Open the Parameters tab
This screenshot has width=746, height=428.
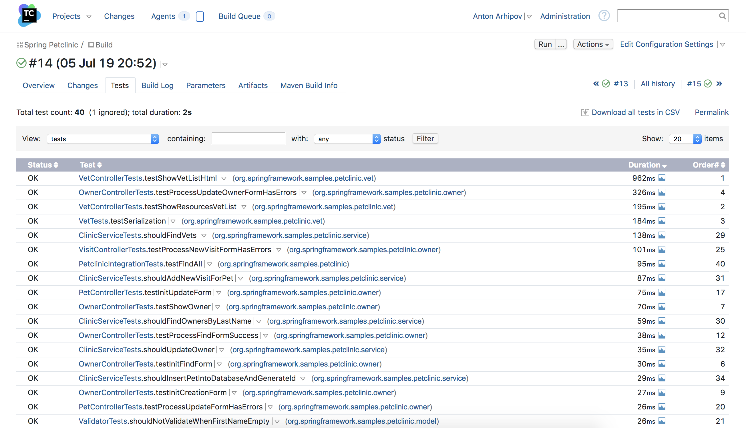[206, 85]
